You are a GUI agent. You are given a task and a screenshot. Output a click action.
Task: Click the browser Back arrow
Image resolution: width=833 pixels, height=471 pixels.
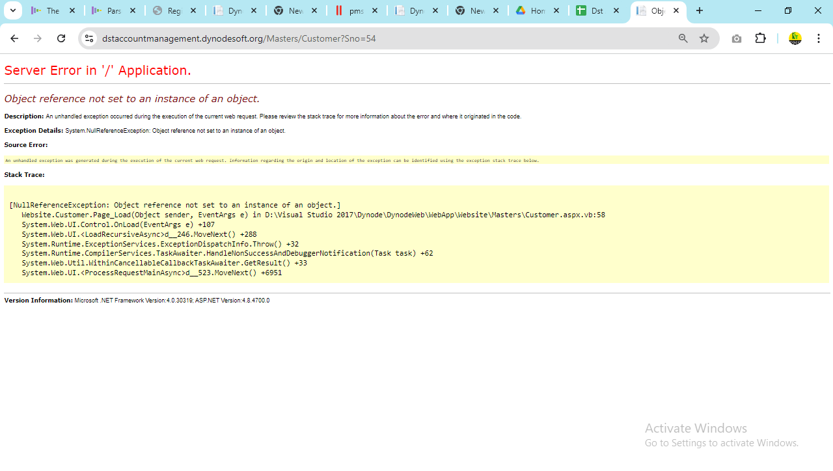coord(14,38)
